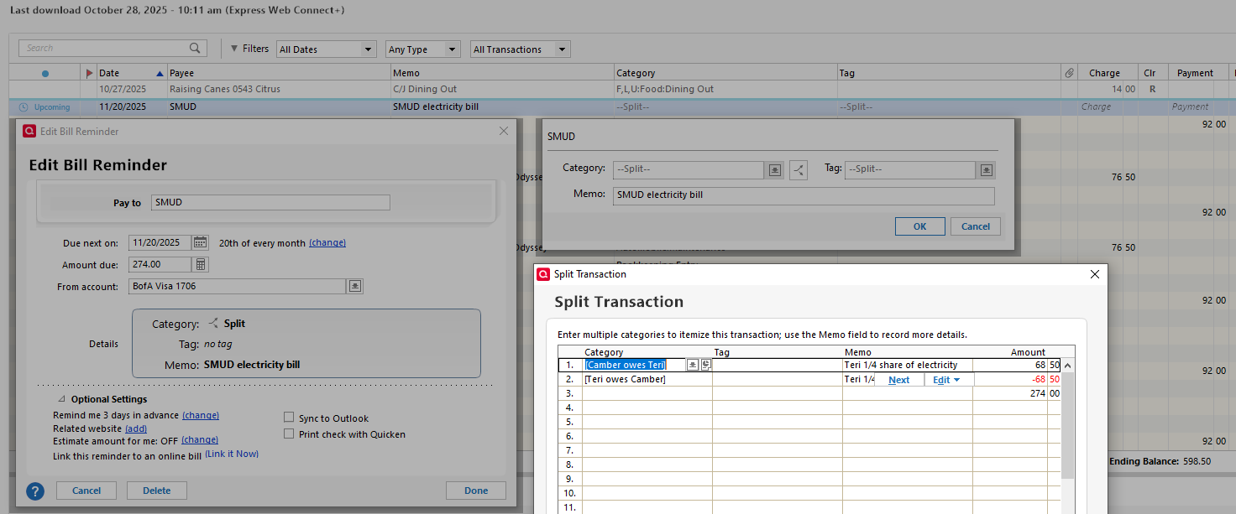Click the register Search field
The height and width of the screenshot is (514, 1236).
[113, 49]
